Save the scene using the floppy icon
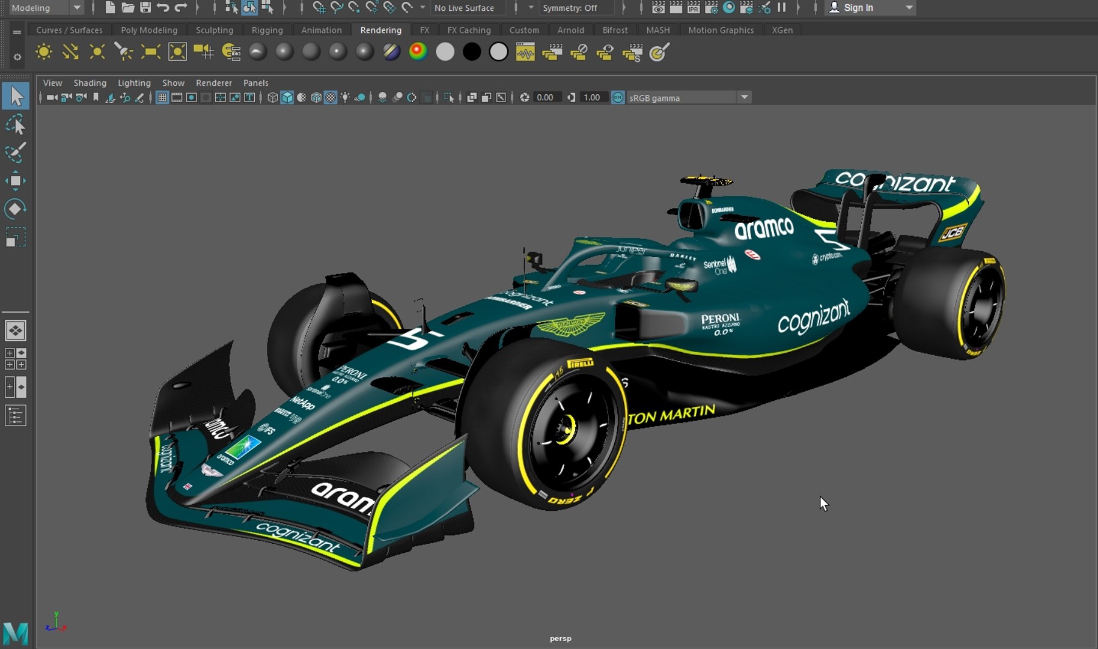The image size is (1098, 649). 145,8
